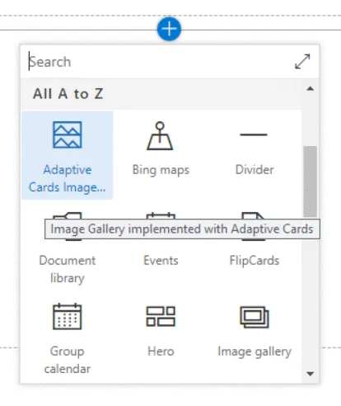Click the scrollbar up arrow
Image resolution: width=341 pixels, height=406 pixels.
(x=311, y=88)
